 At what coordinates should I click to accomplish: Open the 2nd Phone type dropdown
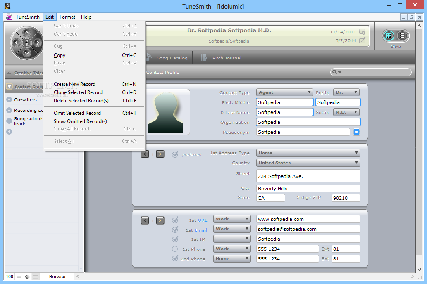(x=232, y=259)
